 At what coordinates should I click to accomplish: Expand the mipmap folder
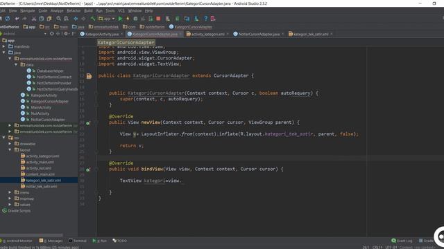10,199
